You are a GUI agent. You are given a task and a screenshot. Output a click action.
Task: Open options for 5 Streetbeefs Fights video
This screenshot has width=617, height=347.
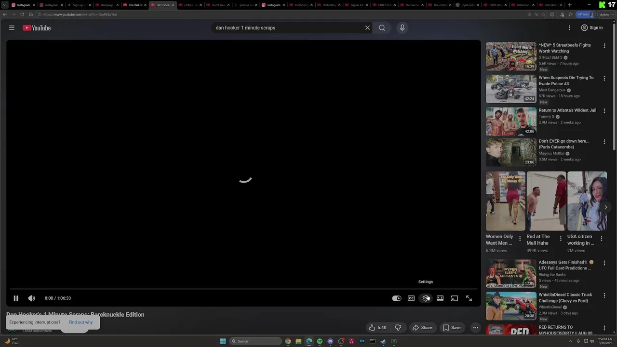[604, 46]
